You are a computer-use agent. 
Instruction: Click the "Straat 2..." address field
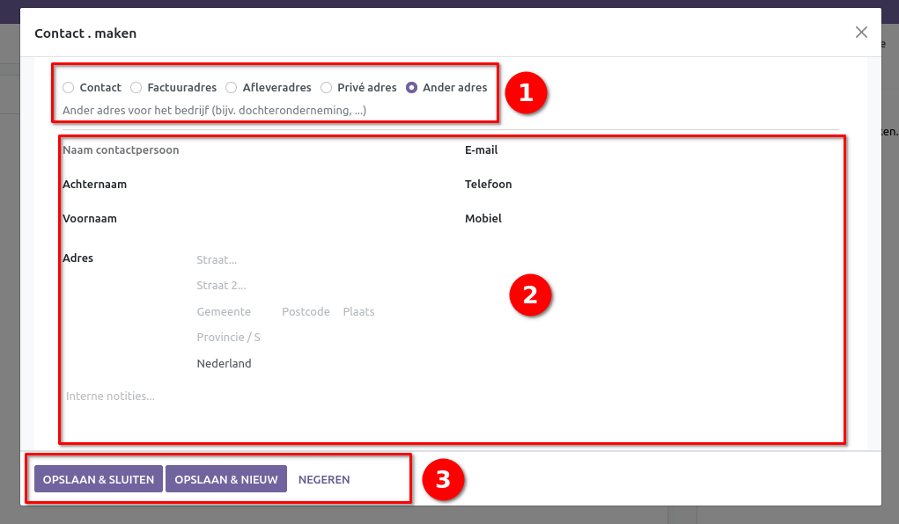coord(264,285)
